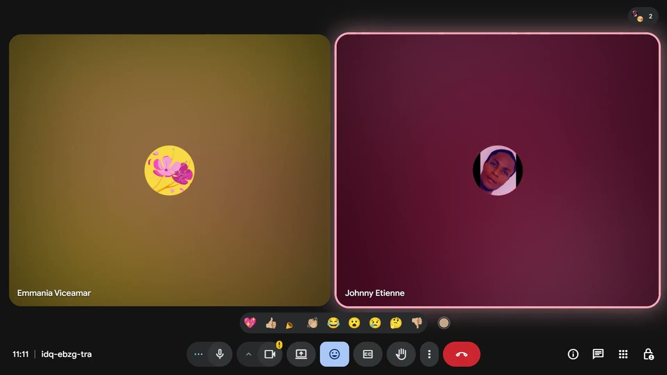Send the thinking face reaction

(x=396, y=323)
